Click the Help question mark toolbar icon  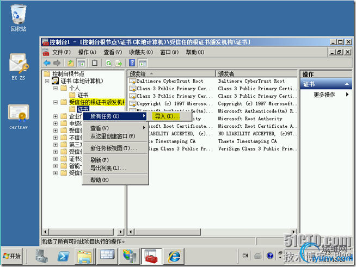tap(132, 63)
